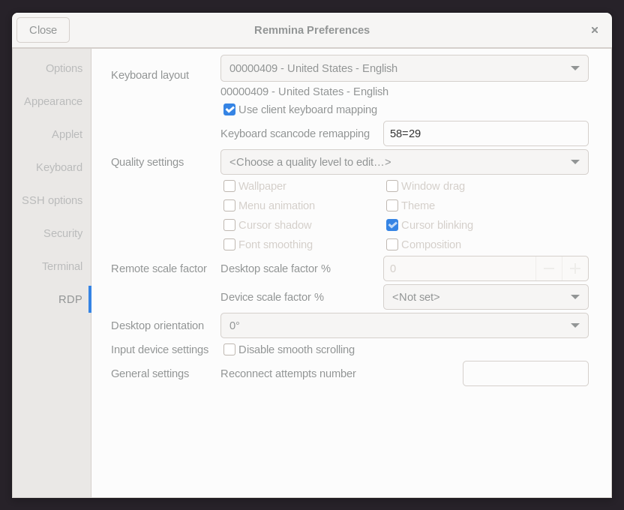
Task: Toggle Use client keyboard mapping checkbox
Action: point(229,109)
